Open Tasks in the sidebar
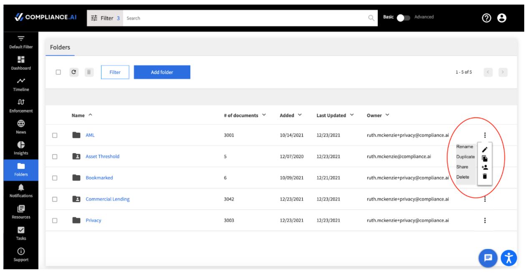The height and width of the screenshot is (273, 528). pos(21,233)
